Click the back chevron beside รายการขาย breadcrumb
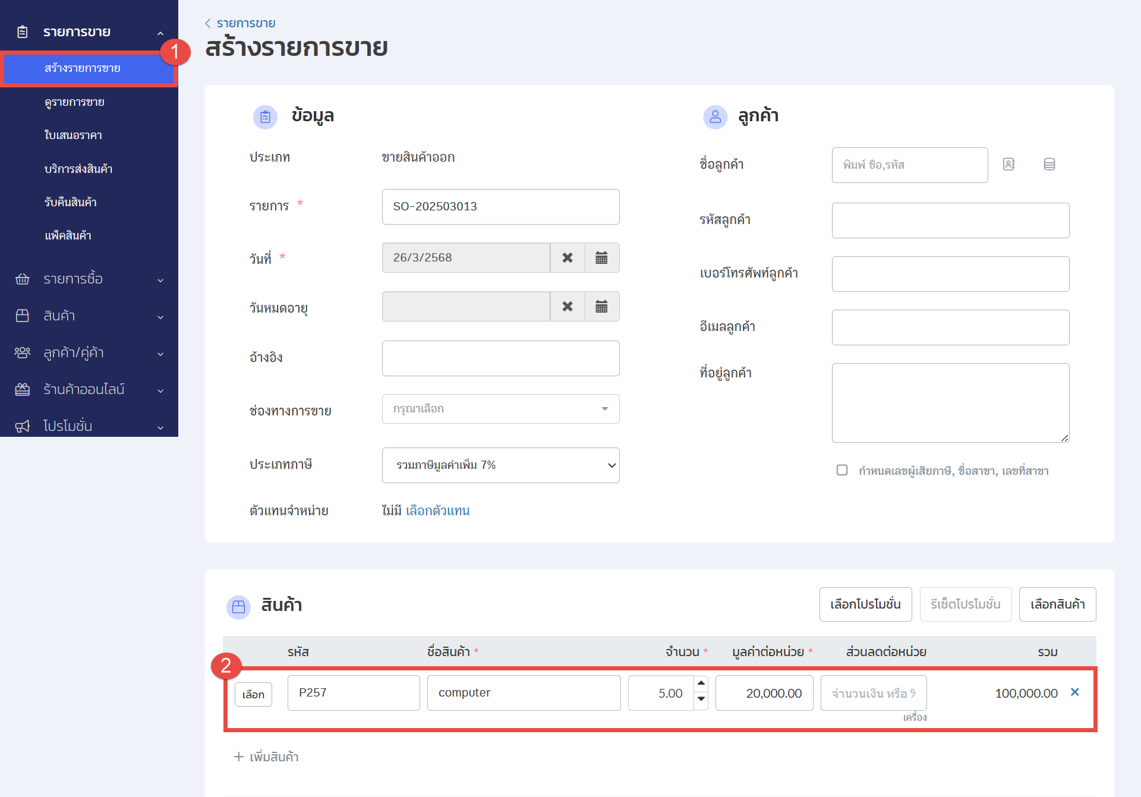1141x797 pixels. pos(207,23)
